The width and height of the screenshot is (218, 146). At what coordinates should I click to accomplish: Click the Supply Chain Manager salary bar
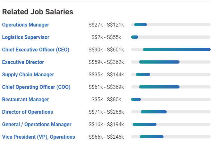[143, 74]
